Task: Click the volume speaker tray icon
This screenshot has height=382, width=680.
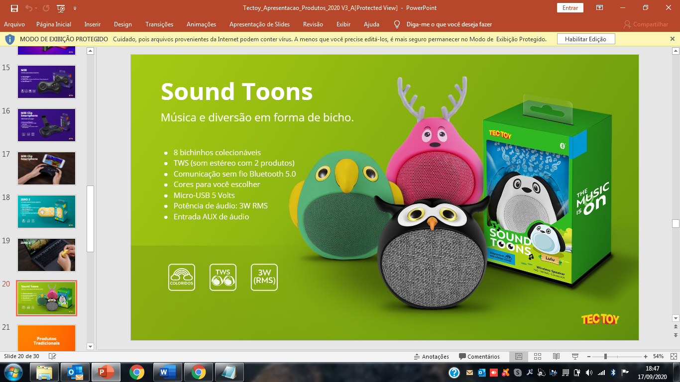Action: click(x=589, y=372)
